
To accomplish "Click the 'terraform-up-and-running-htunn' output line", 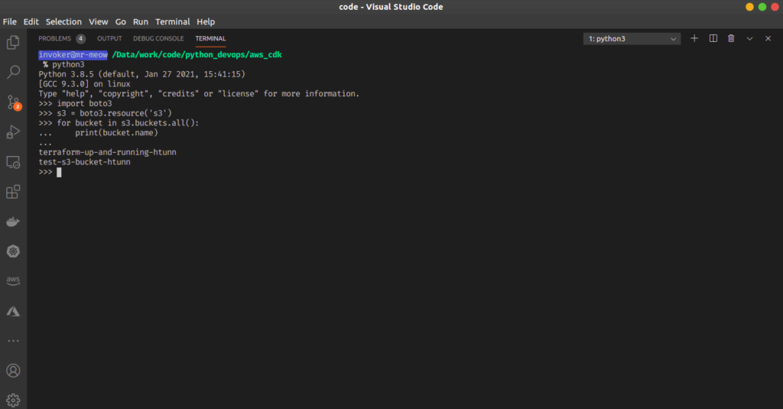I will click(107, 152).
